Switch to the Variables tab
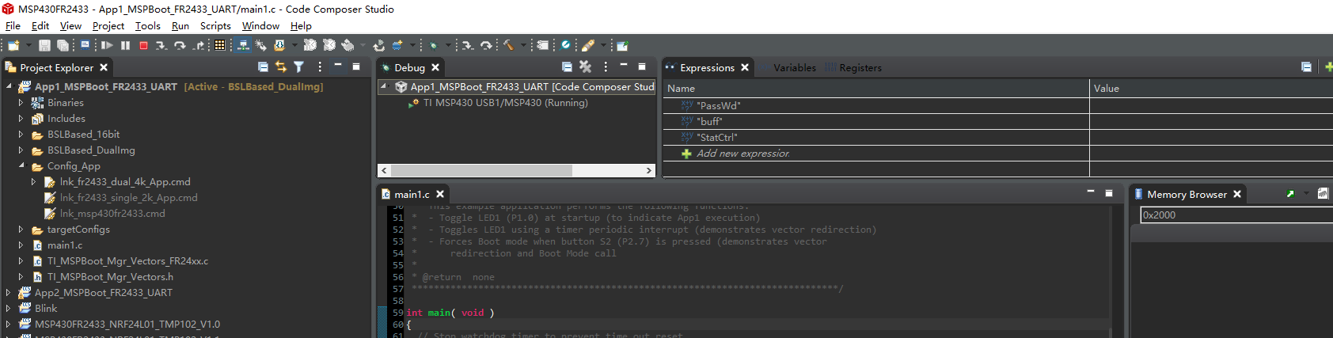The image size is (1333, 338). [795, 68]
